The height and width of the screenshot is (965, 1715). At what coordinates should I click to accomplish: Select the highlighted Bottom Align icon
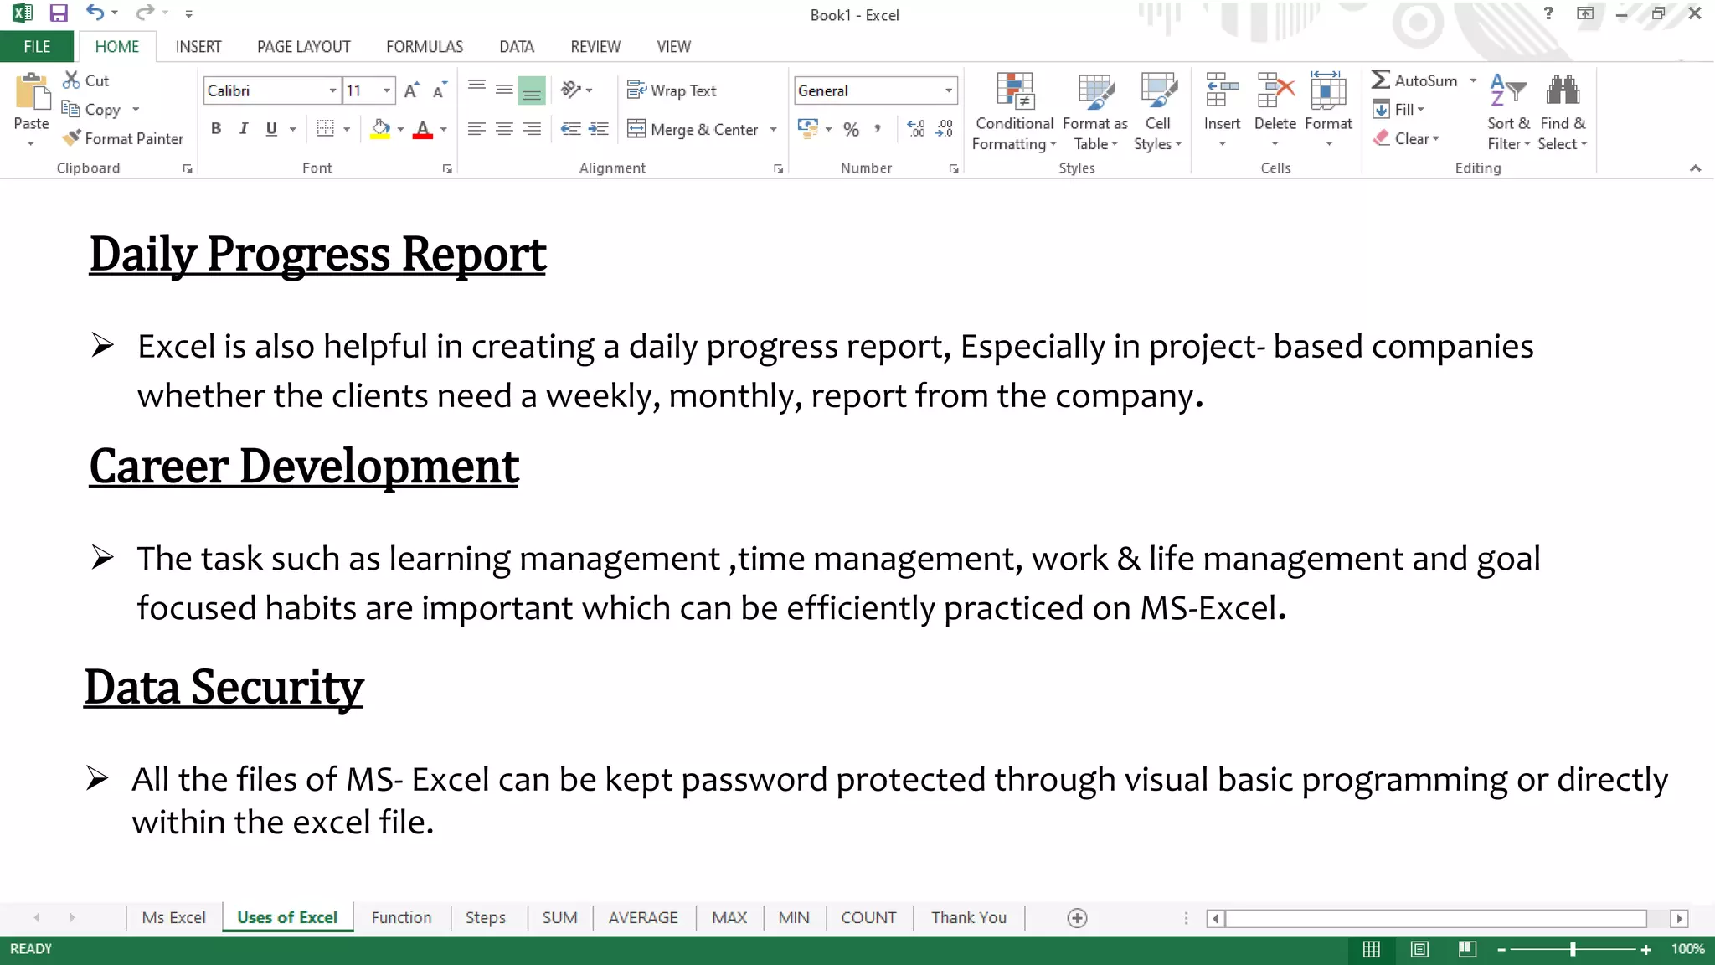(x=532, y=90)
